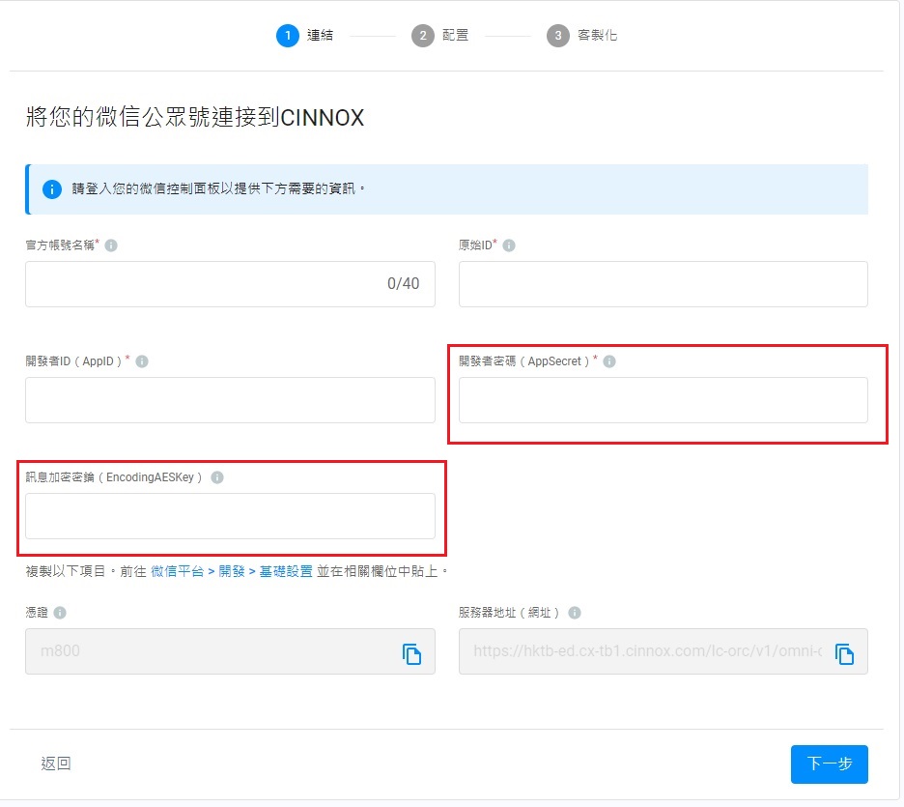Click info icon beside 訊息加密密鑰 (EncodingAESKey)
The image size is (904, 807).
coord(217,477)
